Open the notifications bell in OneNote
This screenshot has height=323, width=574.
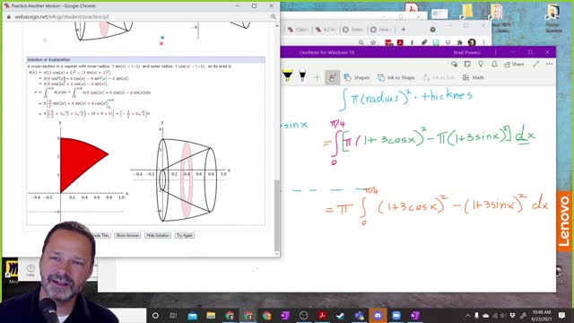click(494, 64)
